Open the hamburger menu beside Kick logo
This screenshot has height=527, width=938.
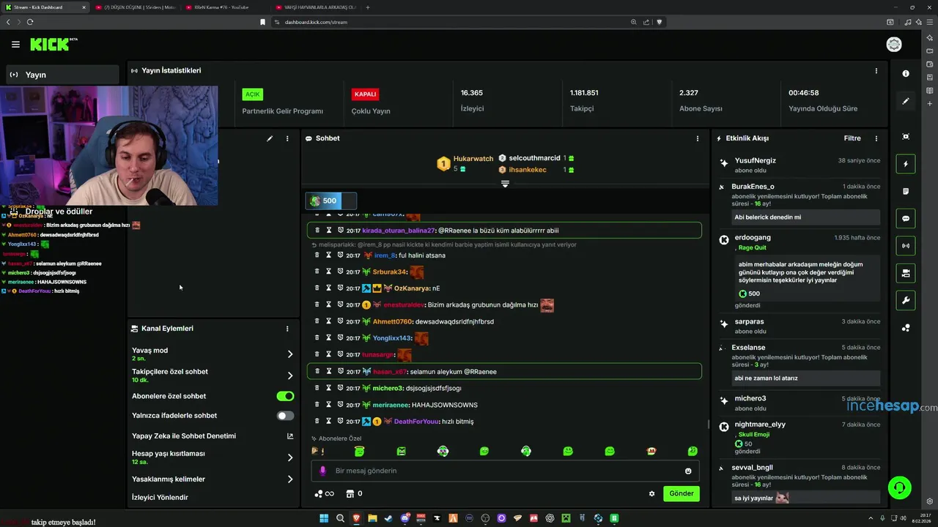[15, 45]
